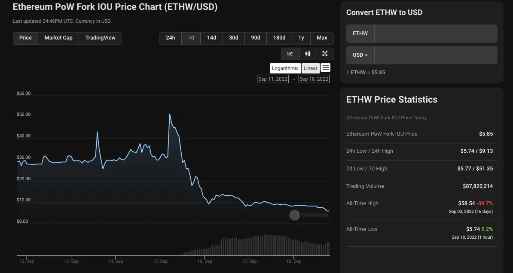The width and height of the screenshot is (513, 273).
Task: Set chart range to 30d
Action: (234, 38)
